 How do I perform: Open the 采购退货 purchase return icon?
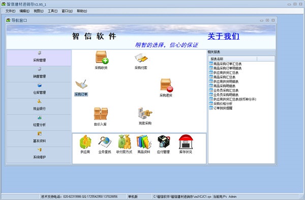coord(167,85)
